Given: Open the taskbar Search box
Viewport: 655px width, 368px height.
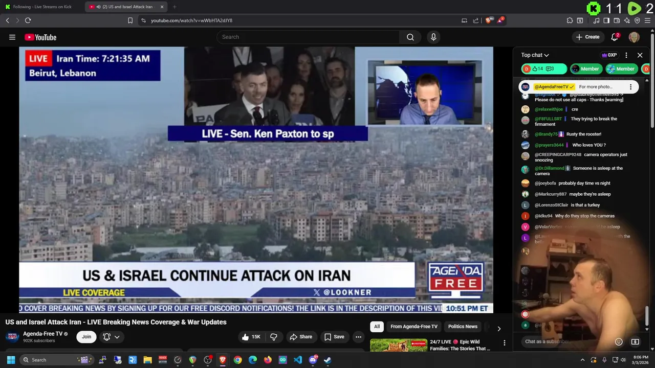Looking at the screenshot, I should tap(57, 360).
